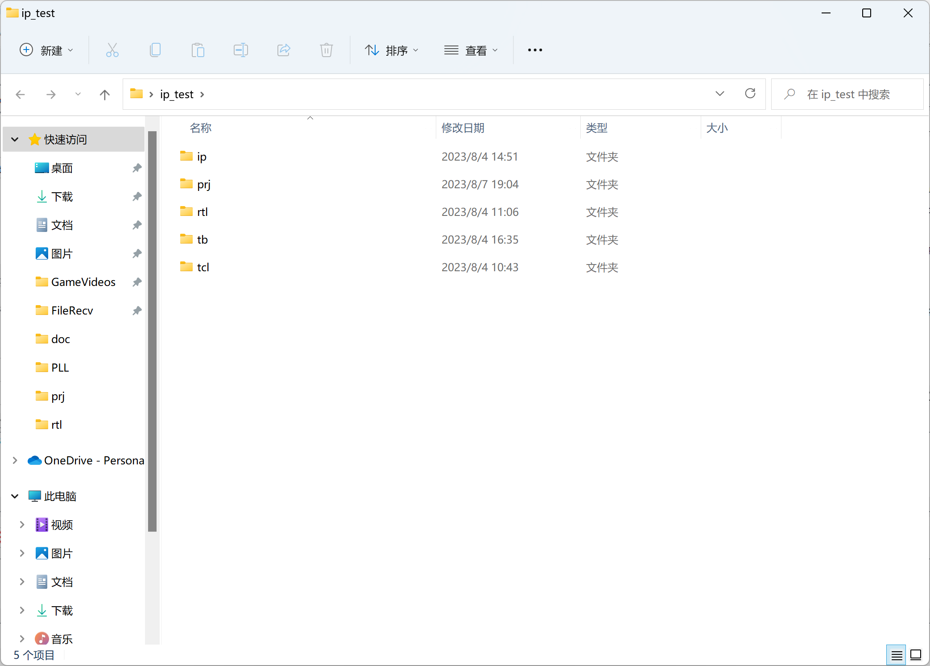Screen dimensions: 930x666
Task: Open address bar history dropdown
Action: click(720, 94)
